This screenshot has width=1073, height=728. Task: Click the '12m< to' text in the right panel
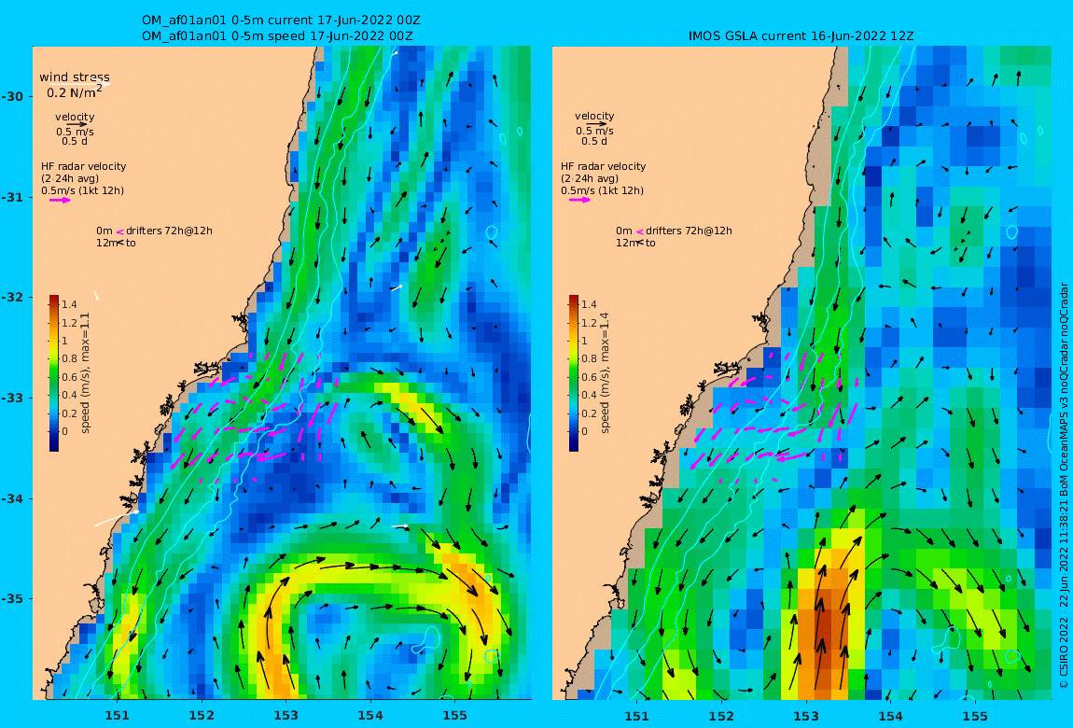(x=635, y=243)
